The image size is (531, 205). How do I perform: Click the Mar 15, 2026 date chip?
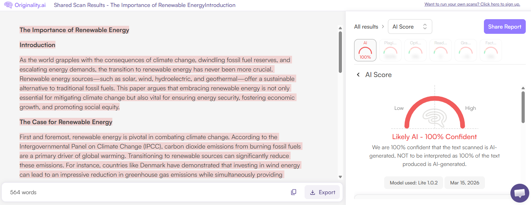click(x=464, y=182)
